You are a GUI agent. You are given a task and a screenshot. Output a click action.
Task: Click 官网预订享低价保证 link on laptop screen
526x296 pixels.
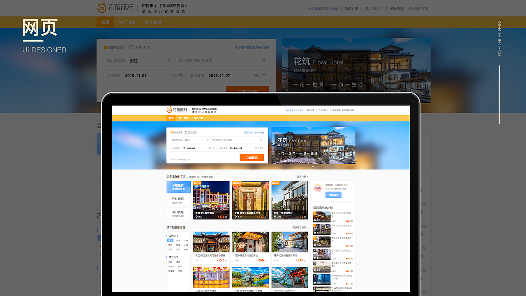coord(254,132)
